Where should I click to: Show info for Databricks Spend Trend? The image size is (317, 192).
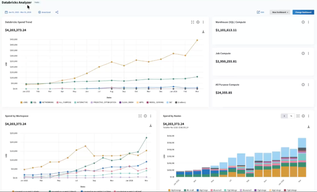coord(198,22)
